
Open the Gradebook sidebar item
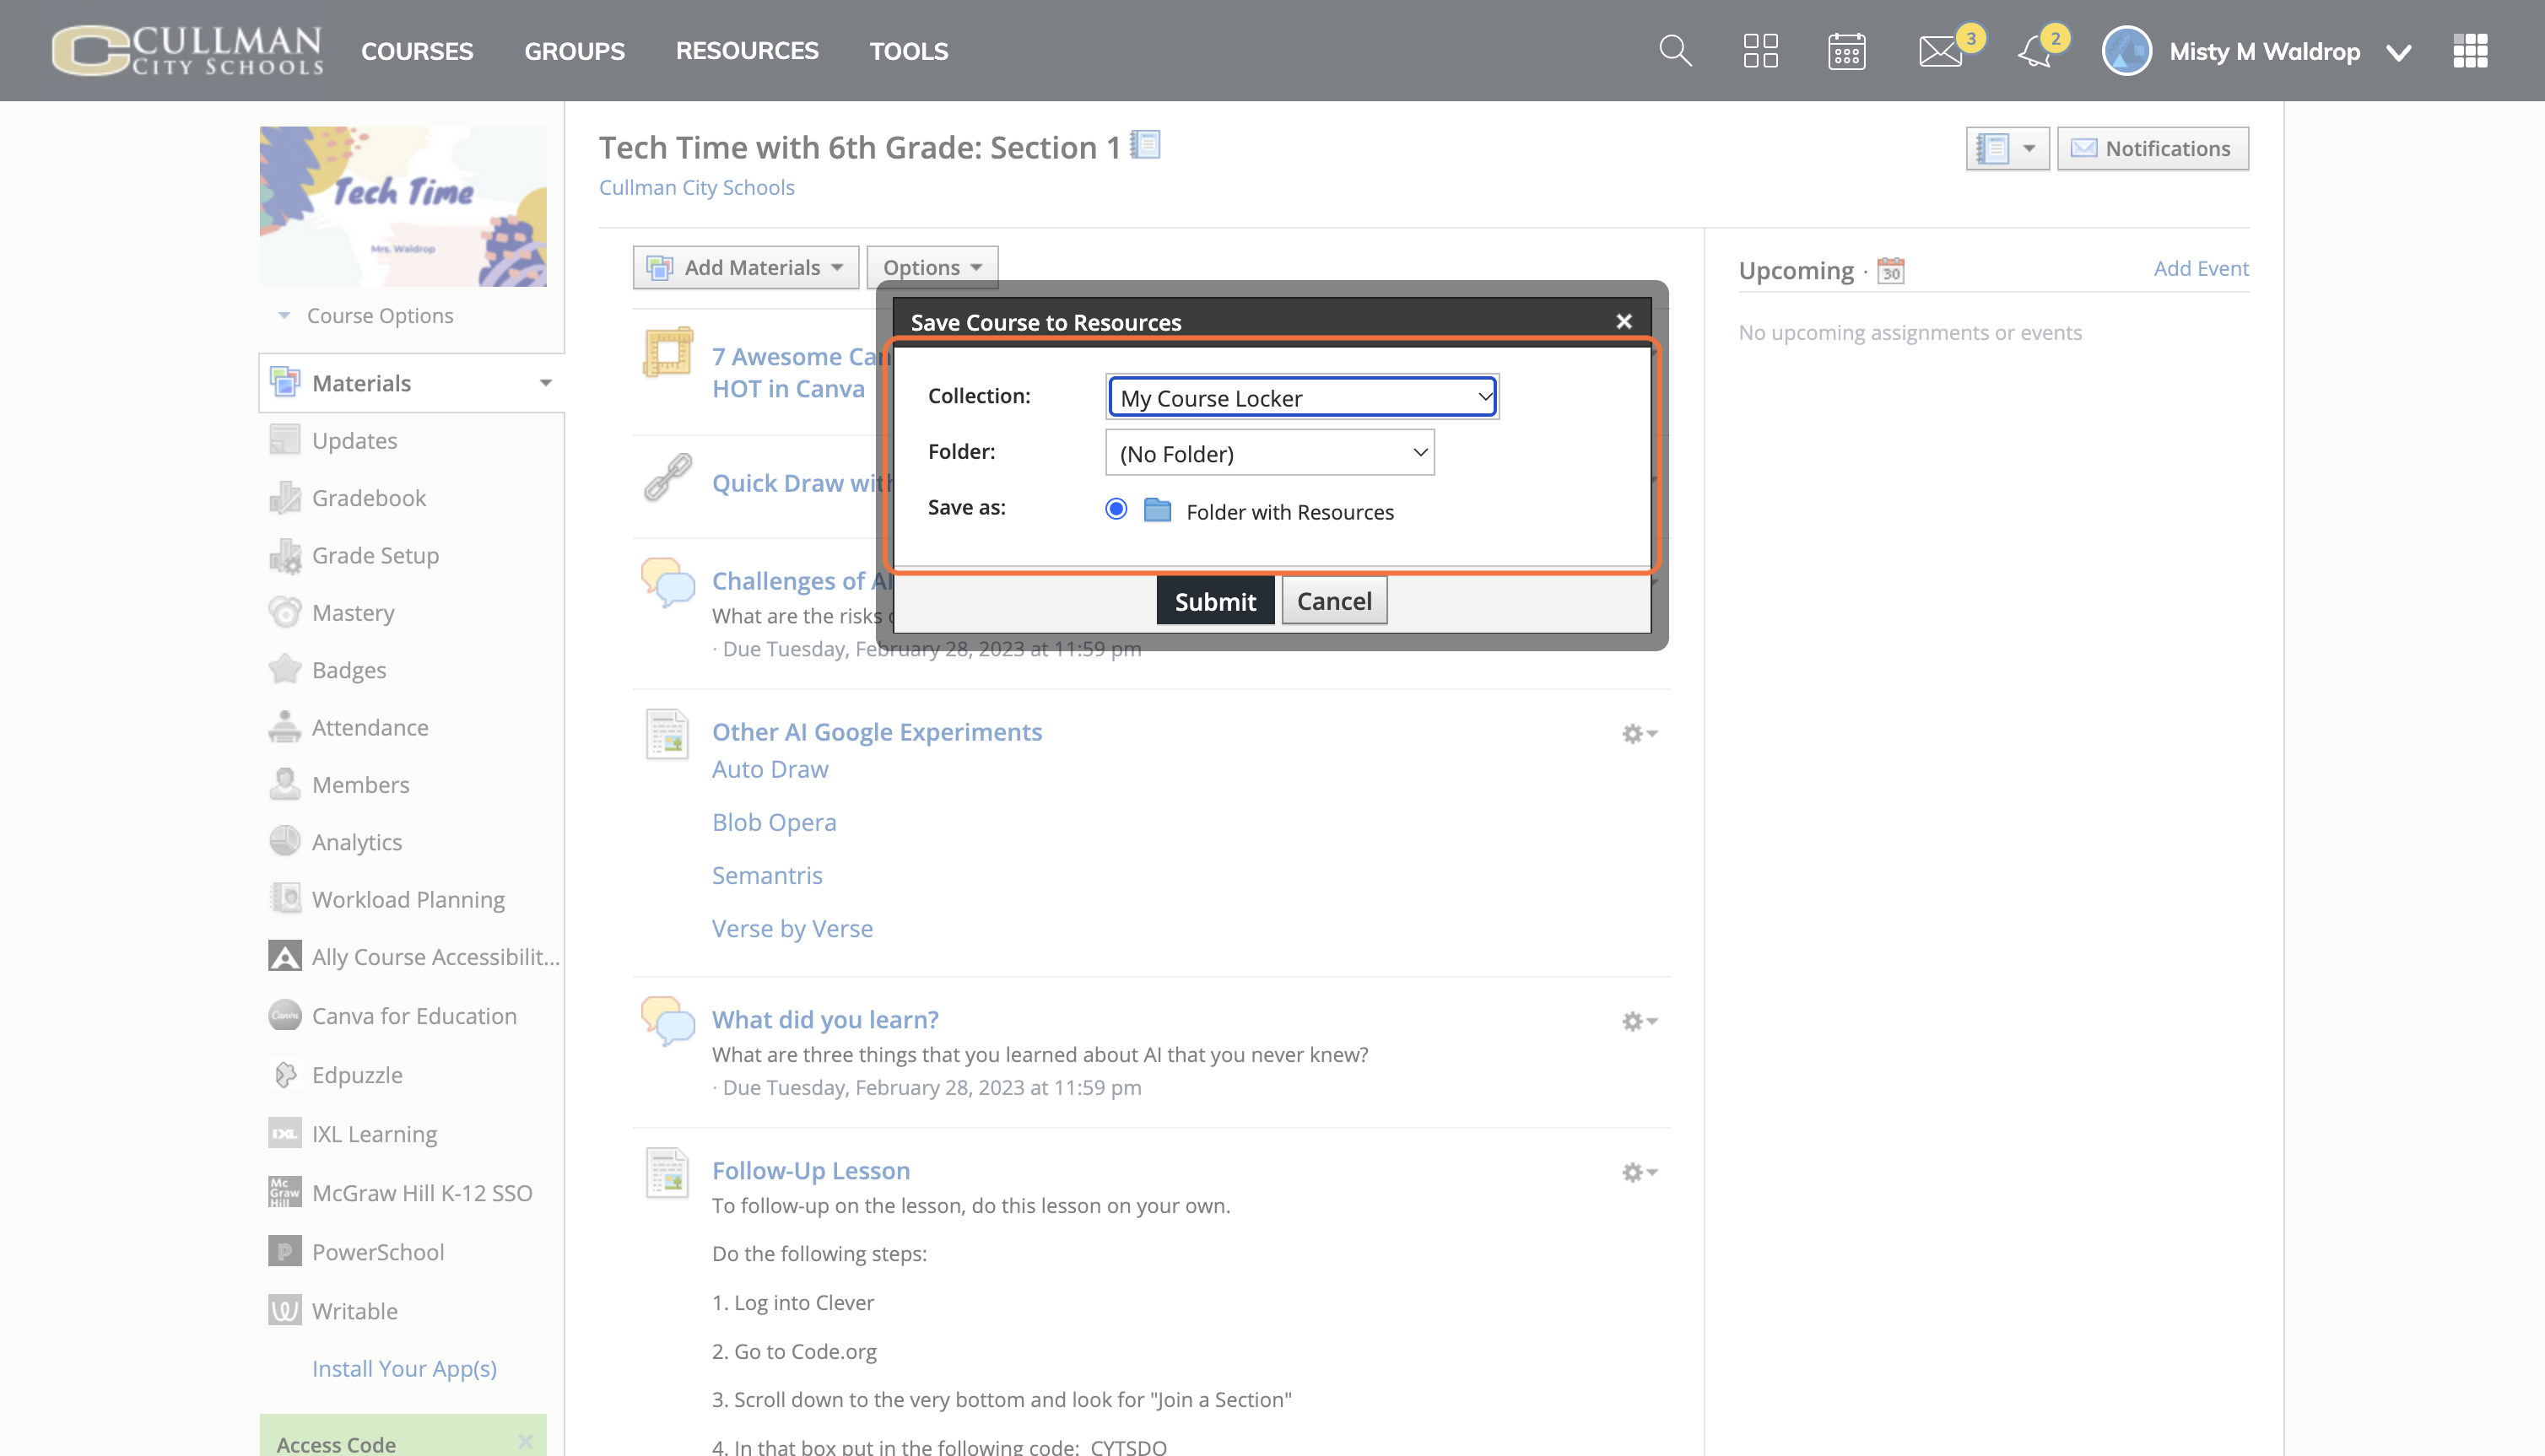368,498
